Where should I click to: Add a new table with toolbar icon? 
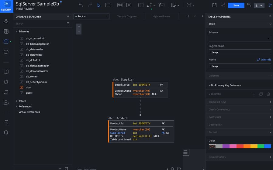tap(141, 5)
